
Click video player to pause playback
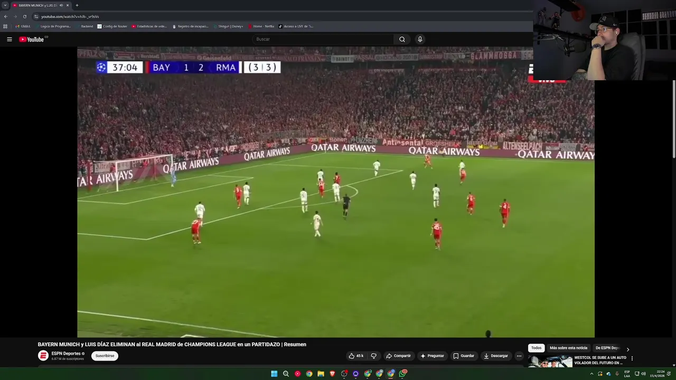click(x=336, y=192)
